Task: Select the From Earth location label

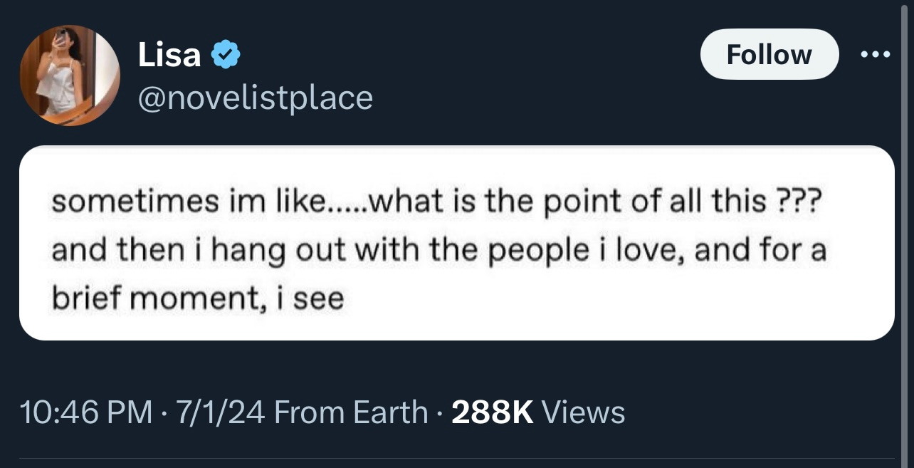Action: pyautogui.click(x=350, y=412)
